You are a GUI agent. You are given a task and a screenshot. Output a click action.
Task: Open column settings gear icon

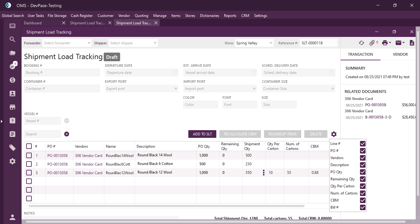pyautogui.click(x=334, y=134)
